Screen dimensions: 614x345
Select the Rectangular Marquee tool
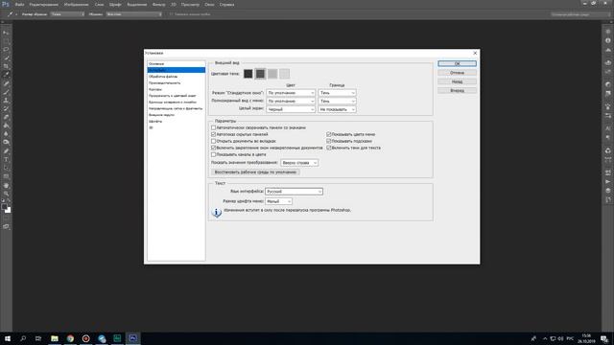(x=6, y=41)
